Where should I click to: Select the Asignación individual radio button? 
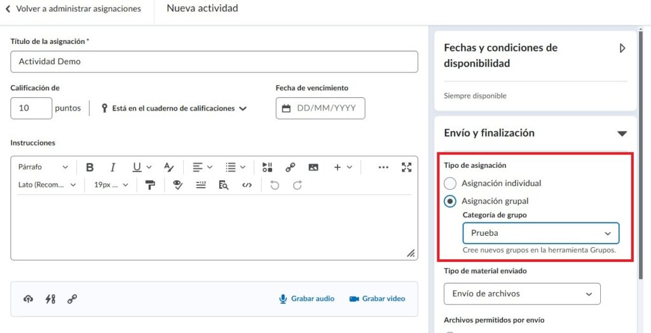tap(450, 184)
